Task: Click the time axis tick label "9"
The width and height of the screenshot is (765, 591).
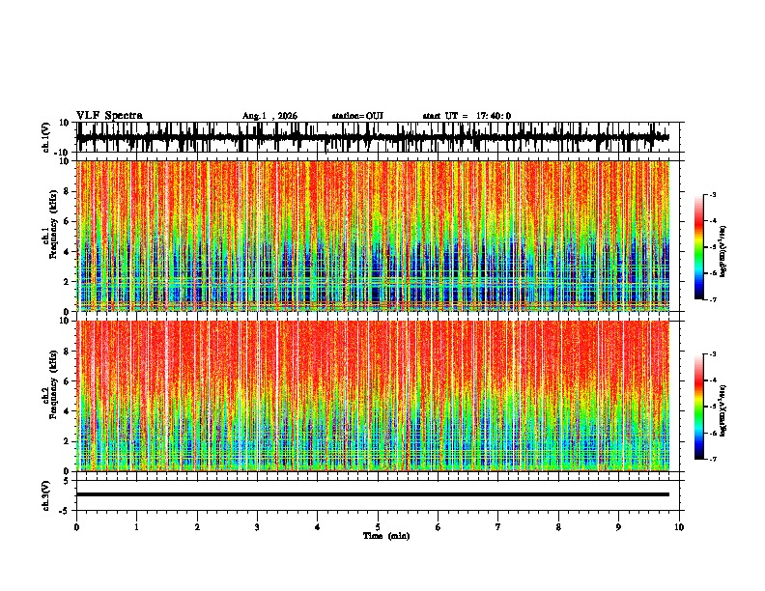Action: click(x=618, y=527)
